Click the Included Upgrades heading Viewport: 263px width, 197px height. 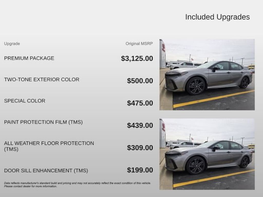click(217, 17)
